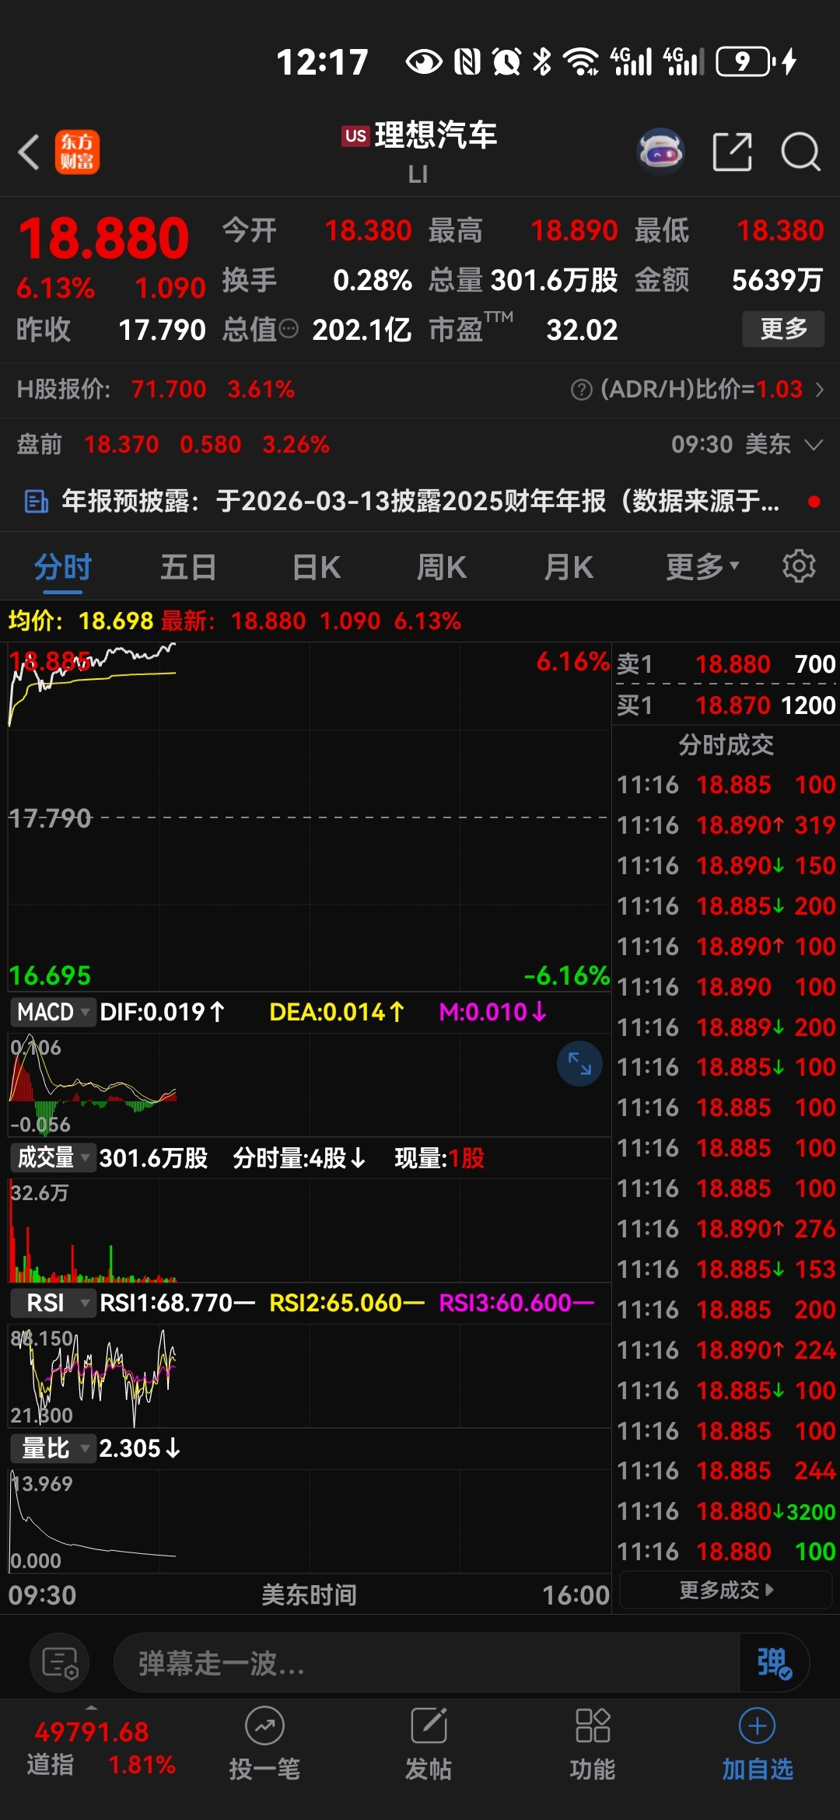
Task: Open the comment settings icon beside input
Action: (x=59, y=1664)
